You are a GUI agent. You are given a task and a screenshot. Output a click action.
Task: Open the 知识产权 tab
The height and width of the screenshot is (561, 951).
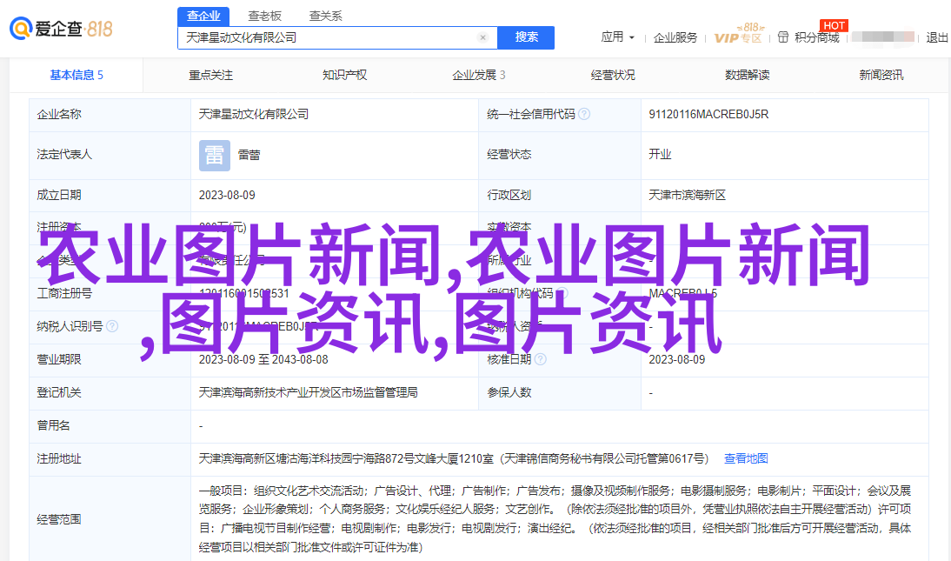click(x=344, y=76)
